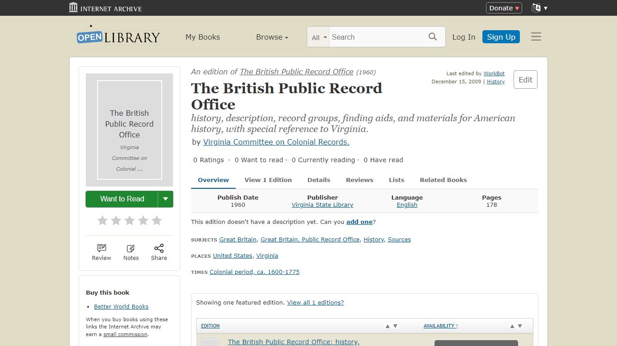Viewport: 617px width, 346px height.
Task: Click the Log In link
Action: coord(464,37)
